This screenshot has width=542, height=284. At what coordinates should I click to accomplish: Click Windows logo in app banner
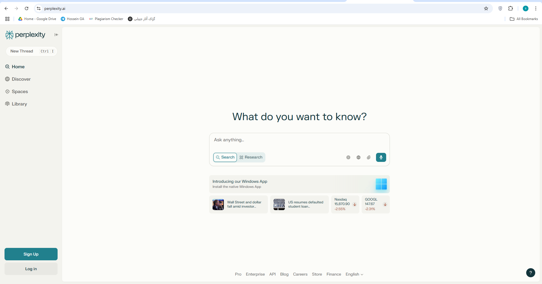[381, 184]
